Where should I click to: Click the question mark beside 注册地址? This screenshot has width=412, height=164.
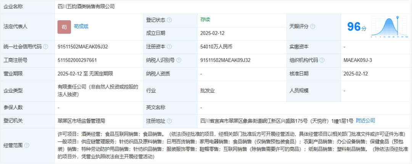click(169, 121)
